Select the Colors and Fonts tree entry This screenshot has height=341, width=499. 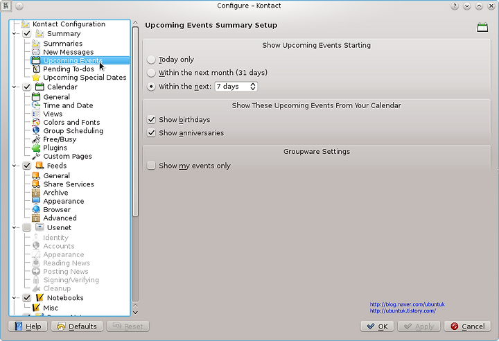click(x=71, y=122)
